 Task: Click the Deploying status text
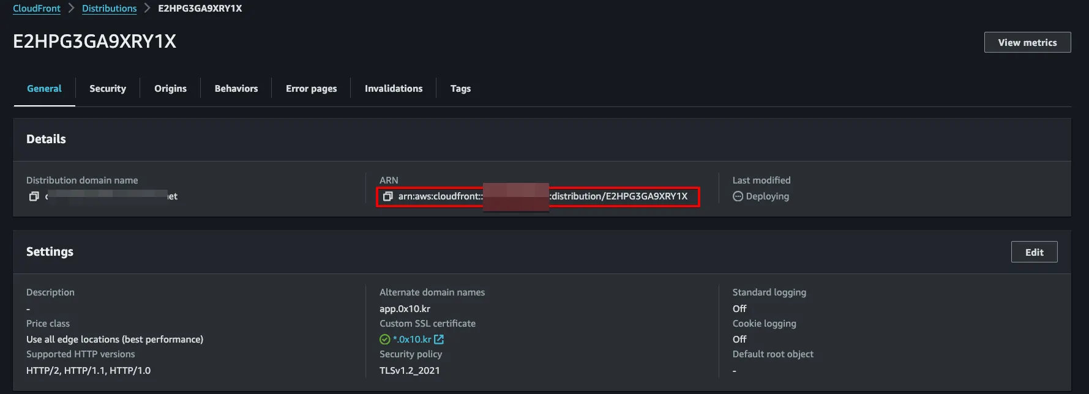point(768,196)
